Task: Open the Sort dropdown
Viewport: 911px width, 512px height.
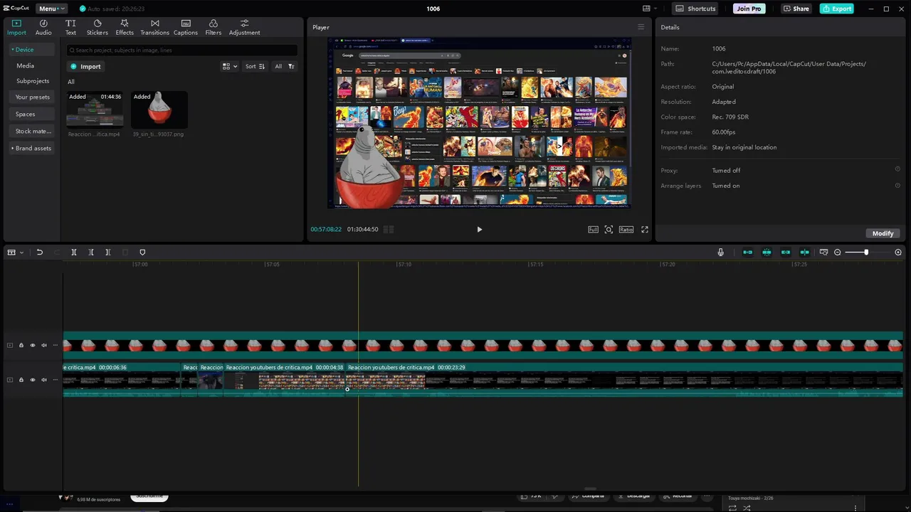Action: tap(255, 66)
